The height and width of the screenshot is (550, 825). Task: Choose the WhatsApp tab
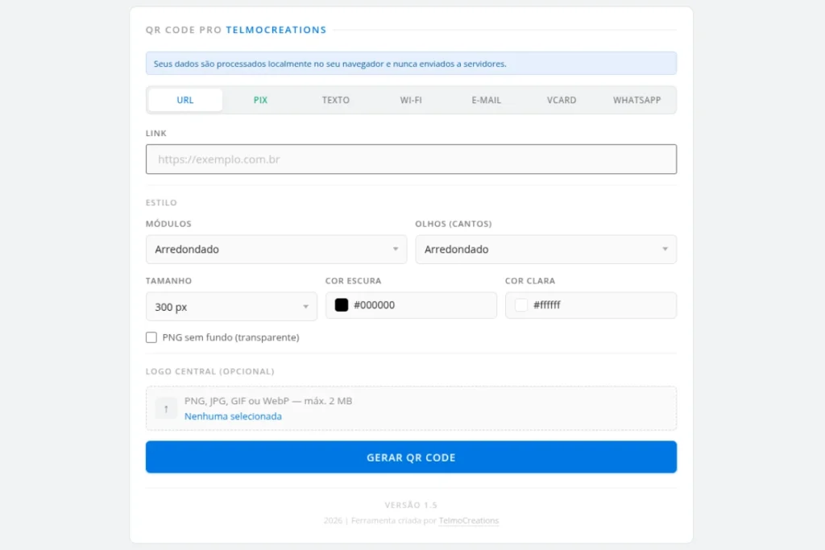click(x=636, y=100)
